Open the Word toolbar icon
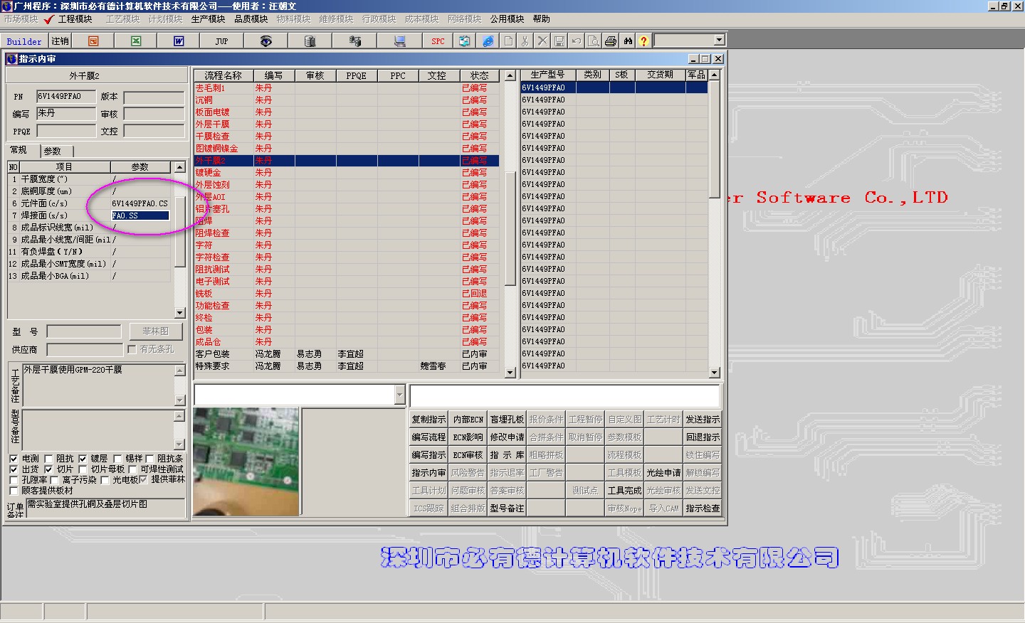The height and width of the screenshot is (623, 1025). 179,41
